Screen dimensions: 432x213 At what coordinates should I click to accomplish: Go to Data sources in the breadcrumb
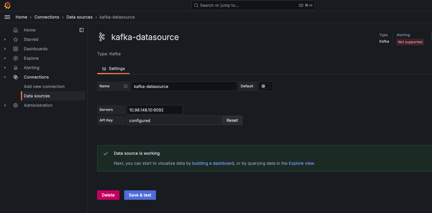[x=79, y=17]
